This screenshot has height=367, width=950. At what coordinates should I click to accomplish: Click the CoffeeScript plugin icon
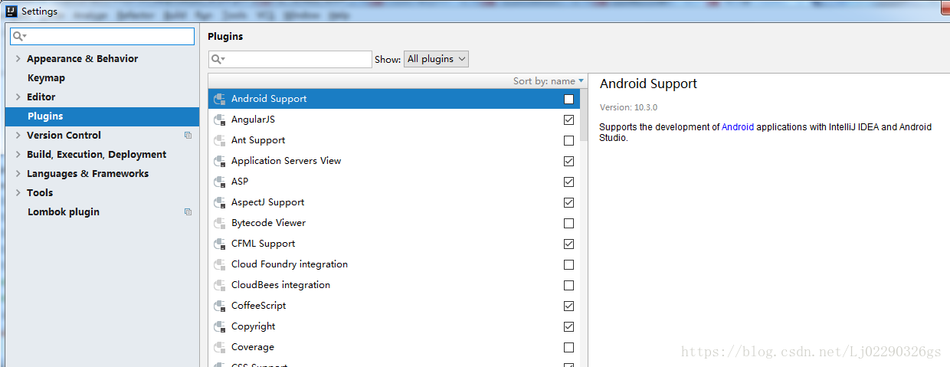tap(220, 306)
